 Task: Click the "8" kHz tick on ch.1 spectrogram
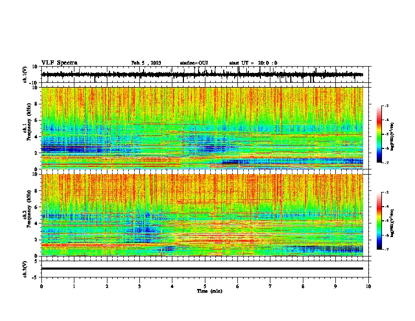tap(36, 104)
